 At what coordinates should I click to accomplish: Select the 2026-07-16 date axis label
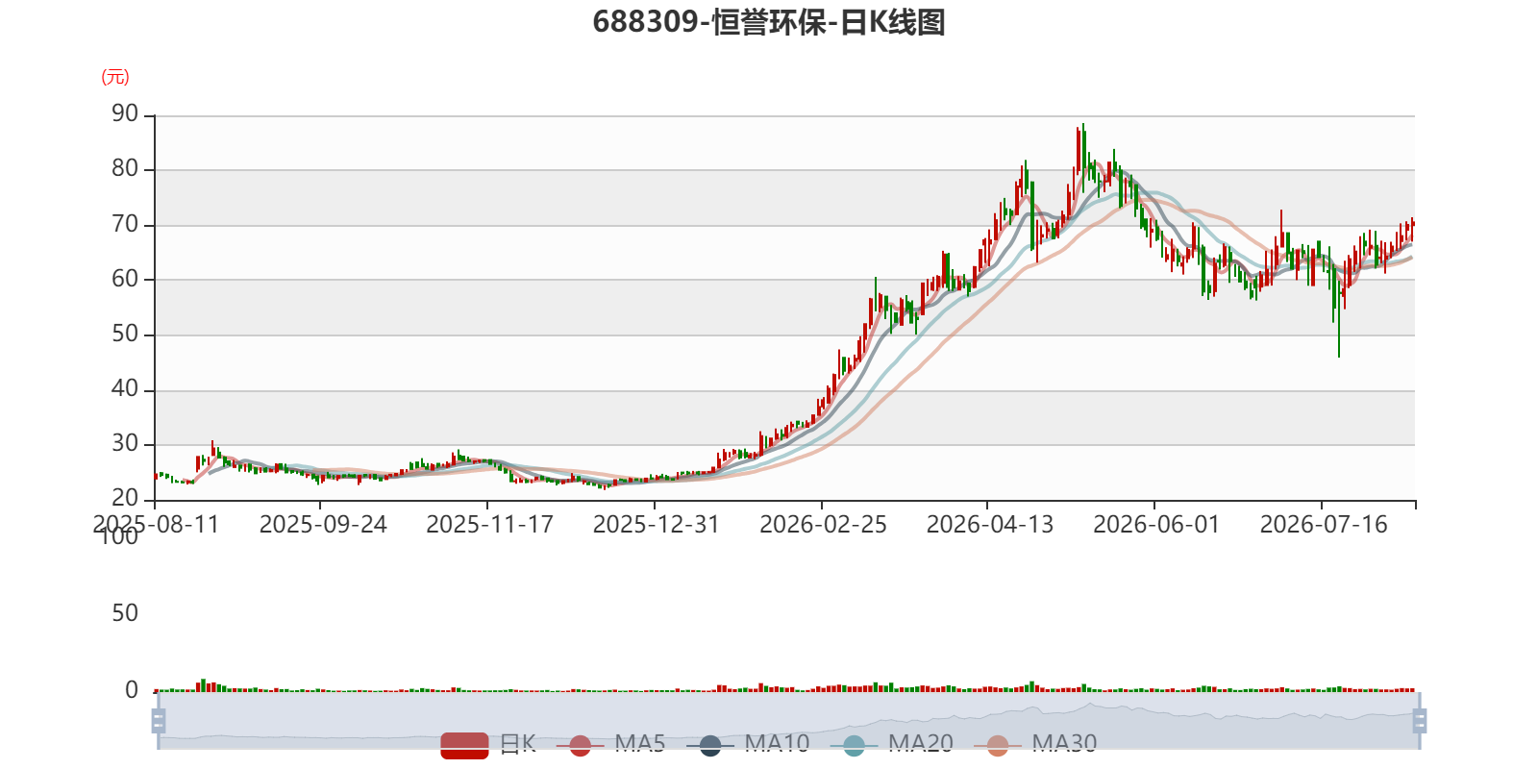(1323, 525)
